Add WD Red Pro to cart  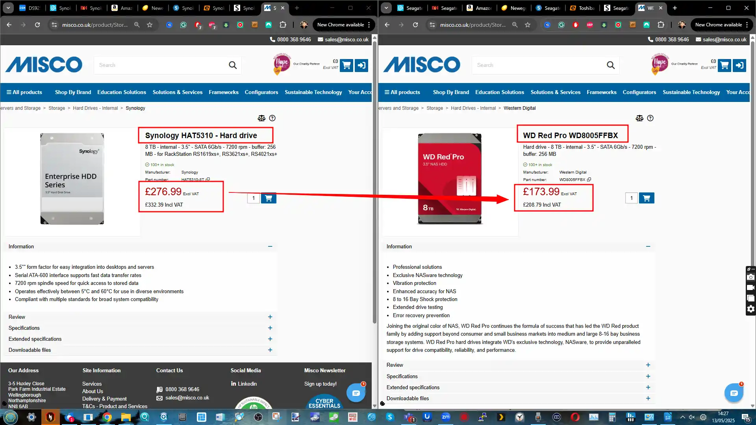point(647,198)
